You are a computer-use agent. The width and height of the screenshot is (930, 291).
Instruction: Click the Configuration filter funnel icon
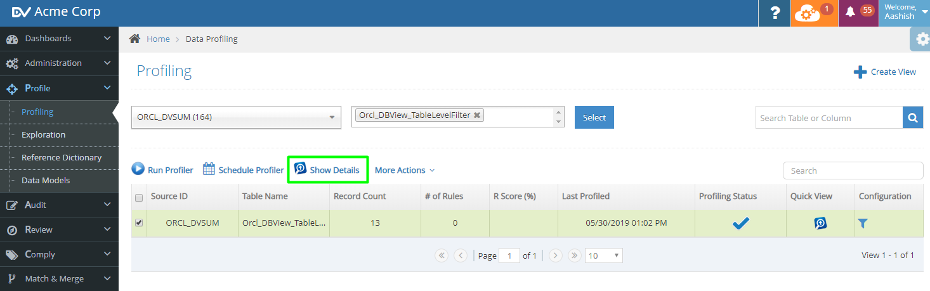[x=863, y=223]
